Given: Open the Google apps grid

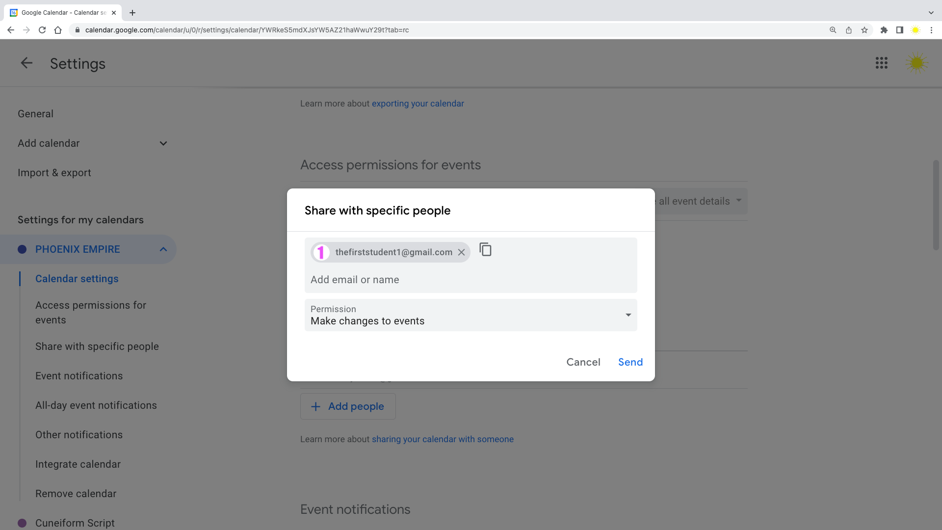Looking at the screenshot, I should (x=881, y=63).
